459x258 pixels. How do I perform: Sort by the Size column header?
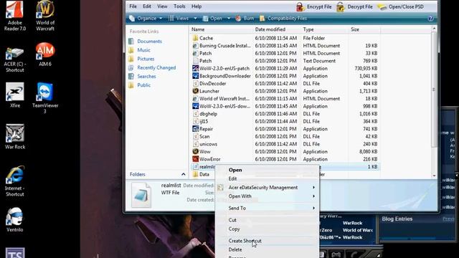[x=364, y=29]
